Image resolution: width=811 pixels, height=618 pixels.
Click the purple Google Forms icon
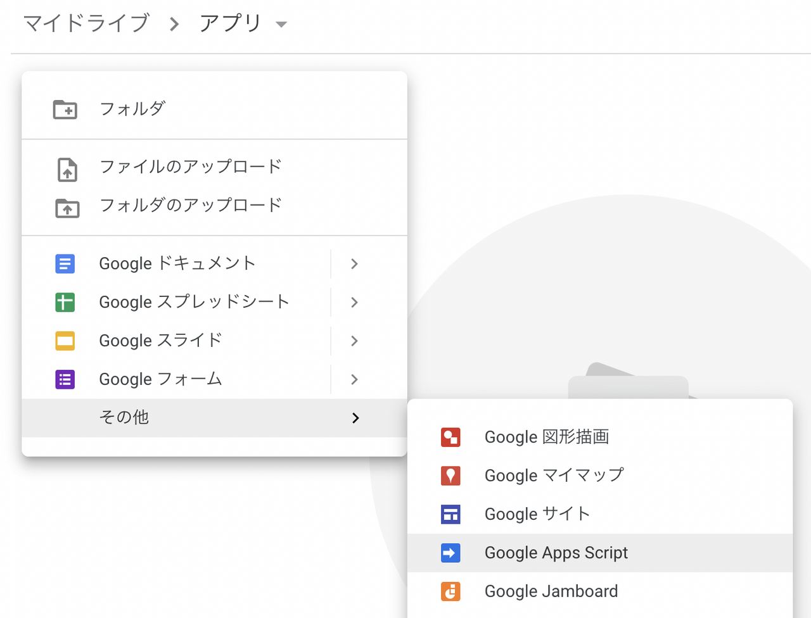click(x=65, y=379)
